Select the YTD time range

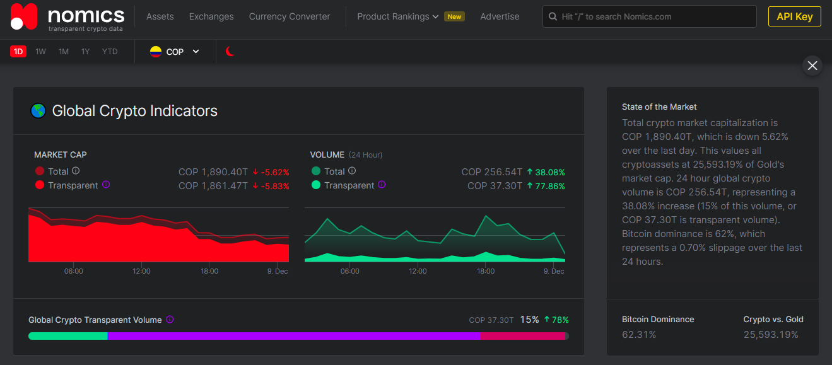110,52
